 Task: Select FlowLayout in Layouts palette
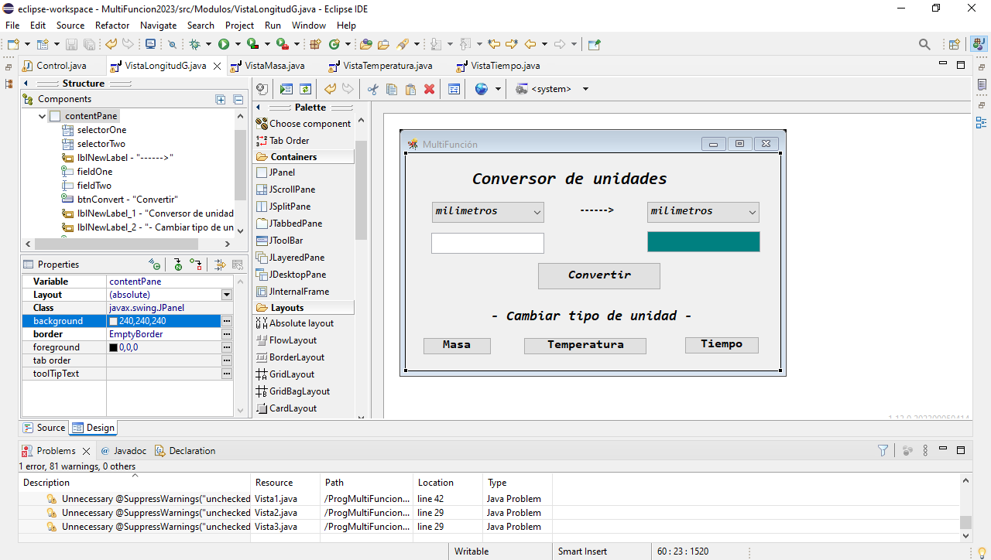point(286,340)
